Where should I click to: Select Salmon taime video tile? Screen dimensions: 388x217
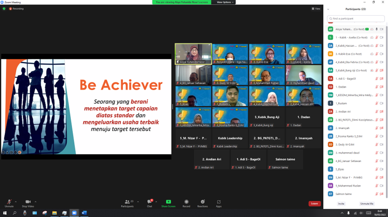(x=285, y=159)
